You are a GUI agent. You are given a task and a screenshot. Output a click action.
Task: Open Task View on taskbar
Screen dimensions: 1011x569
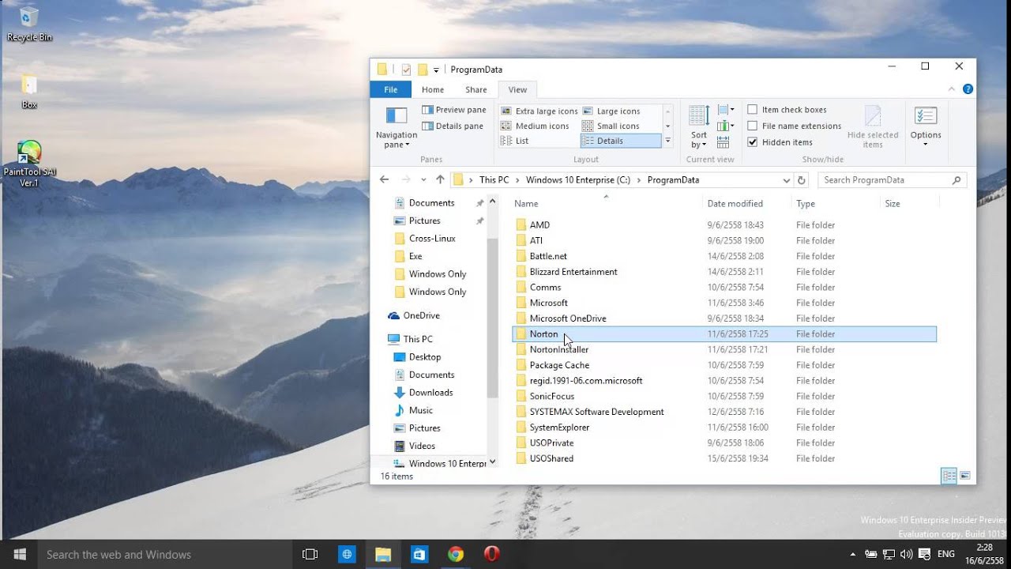(x=310, y=555)
